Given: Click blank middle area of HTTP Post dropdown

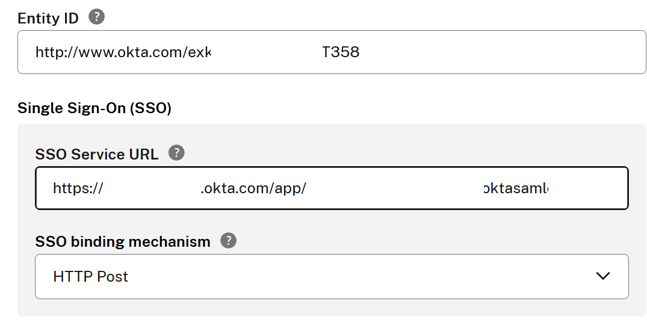Looking at the screenshot, I should pos(361,277).
